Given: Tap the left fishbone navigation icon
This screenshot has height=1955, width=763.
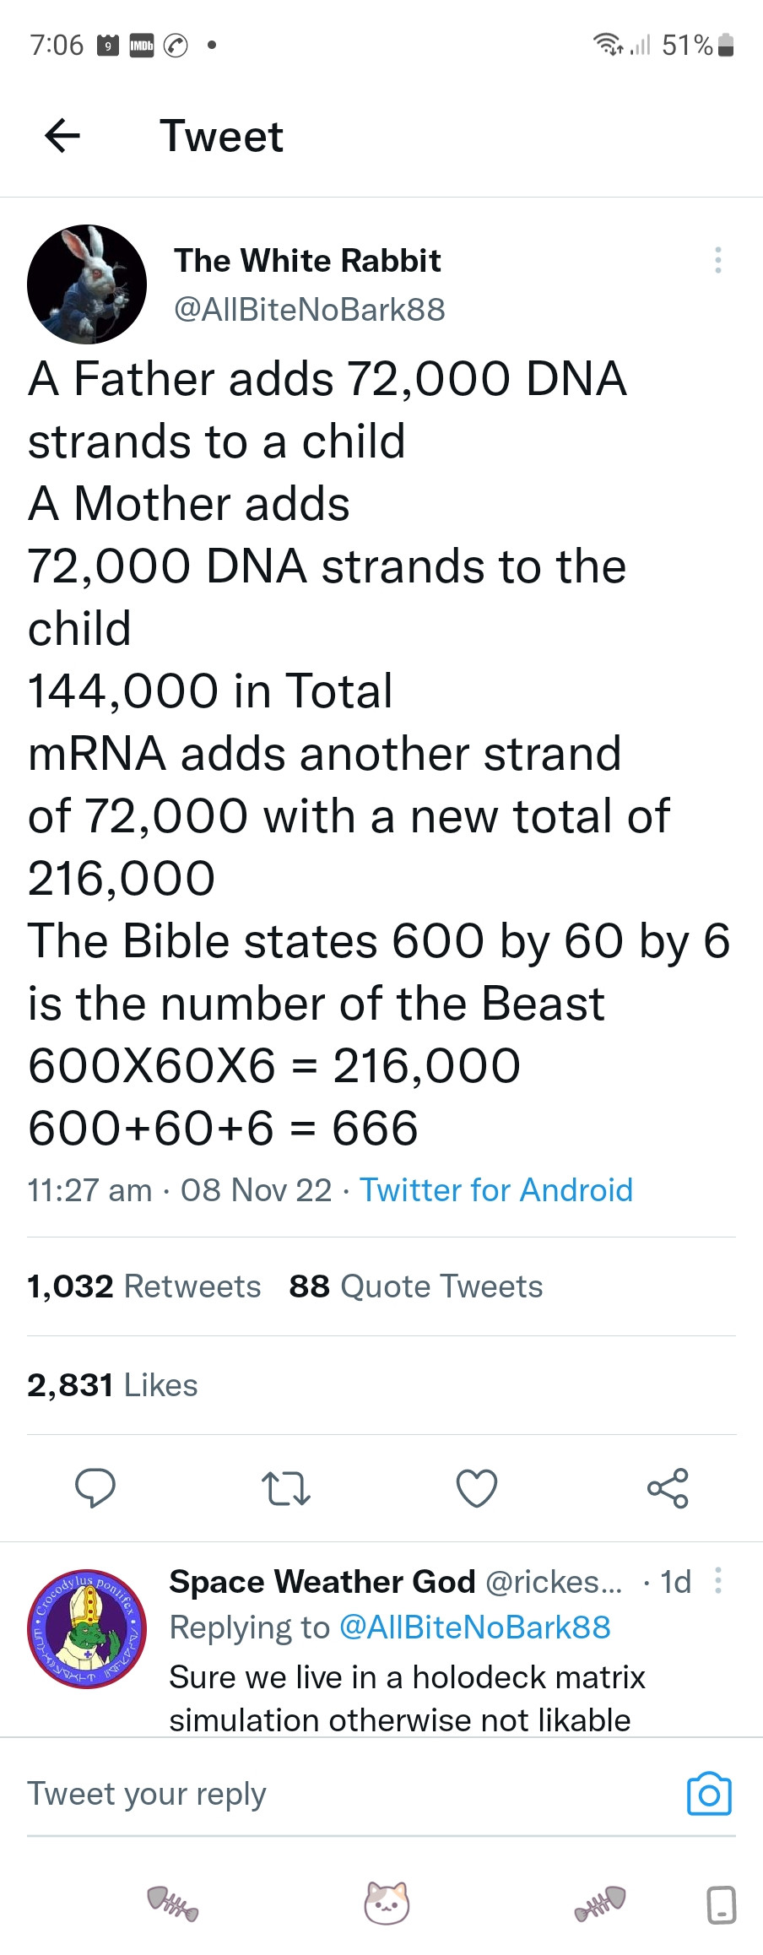Looking at the screenshot, I should click(x=173, y=1904).
